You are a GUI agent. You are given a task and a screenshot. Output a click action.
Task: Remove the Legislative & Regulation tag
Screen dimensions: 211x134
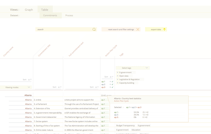[x=117, y=79]
